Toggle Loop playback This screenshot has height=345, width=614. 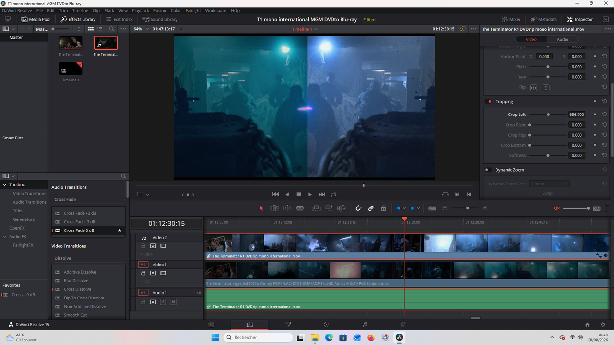tap(333, 195)
